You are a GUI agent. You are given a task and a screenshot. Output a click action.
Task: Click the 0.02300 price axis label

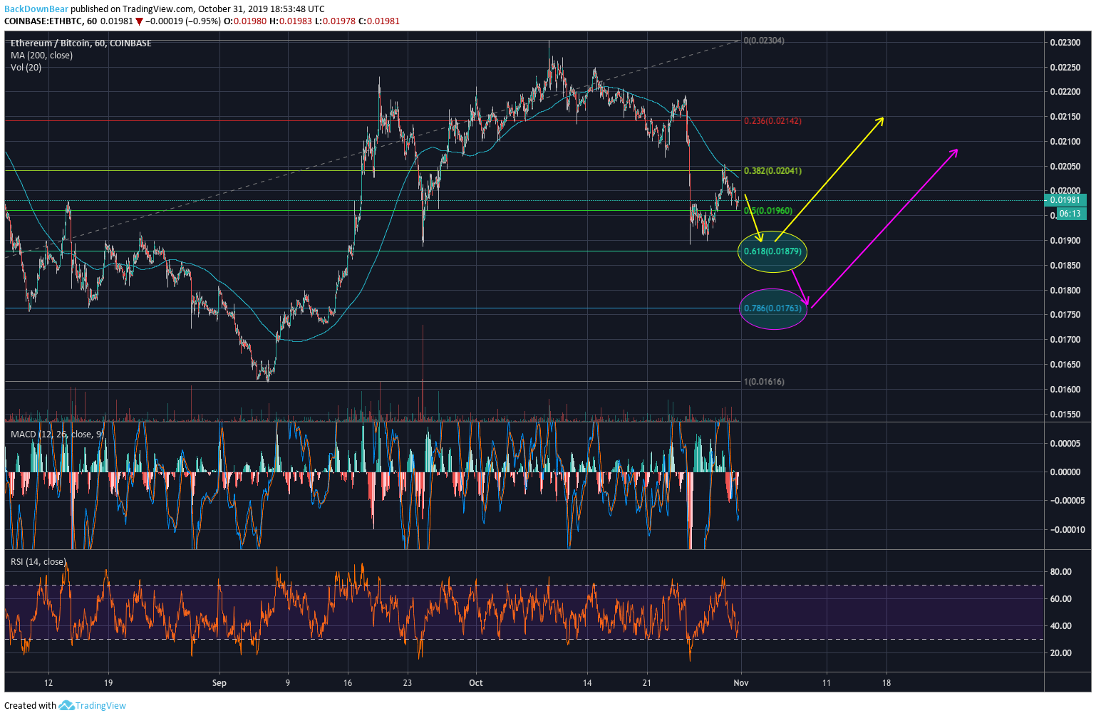pyautogui.click(x=1065, y=43)
